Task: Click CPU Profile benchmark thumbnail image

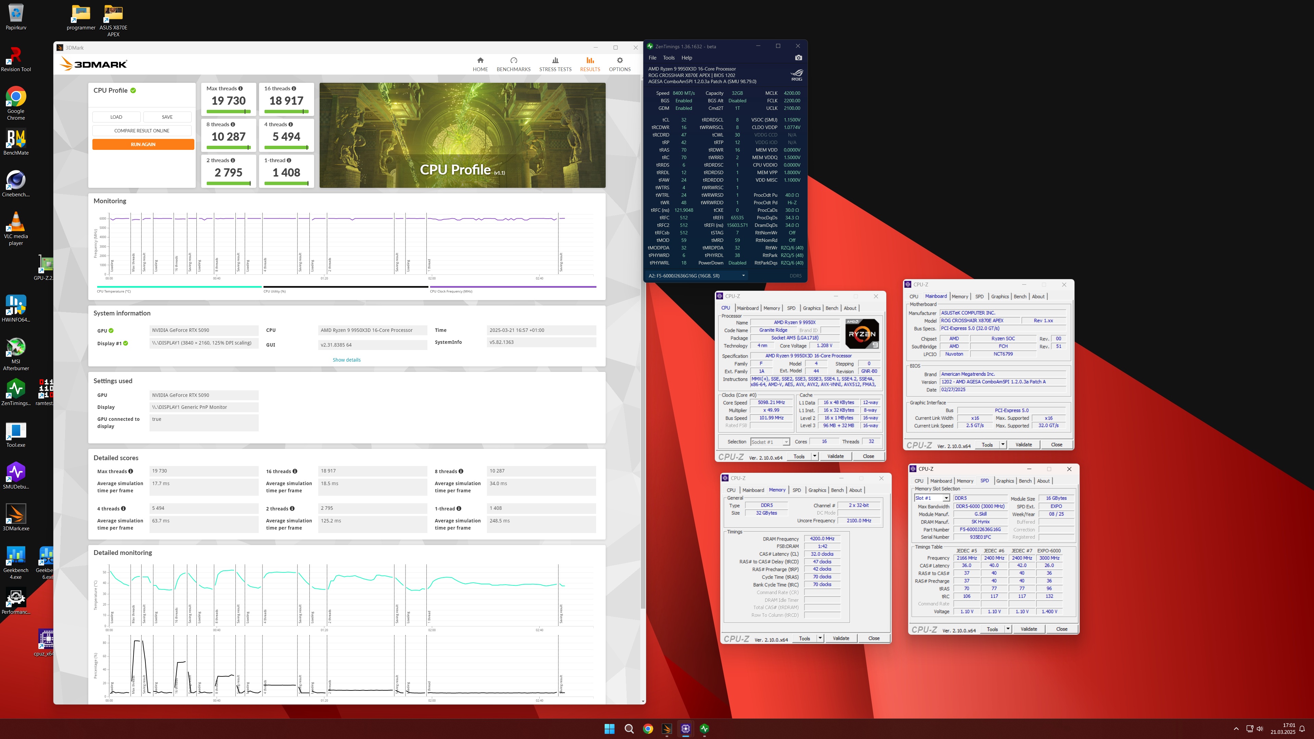Action: pos(462,135)
